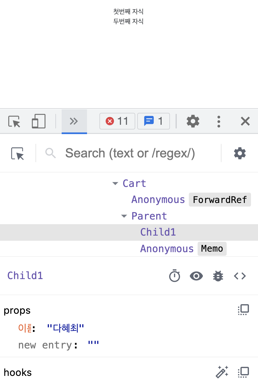Open the more tabs chevron menu
Viewport: 258px width, 379px height.
point(74,121)
